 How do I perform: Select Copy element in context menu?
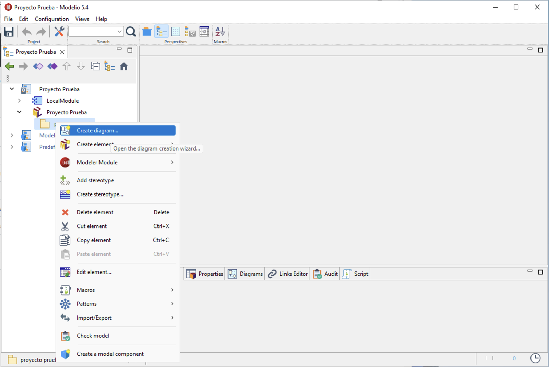[118, 240]
